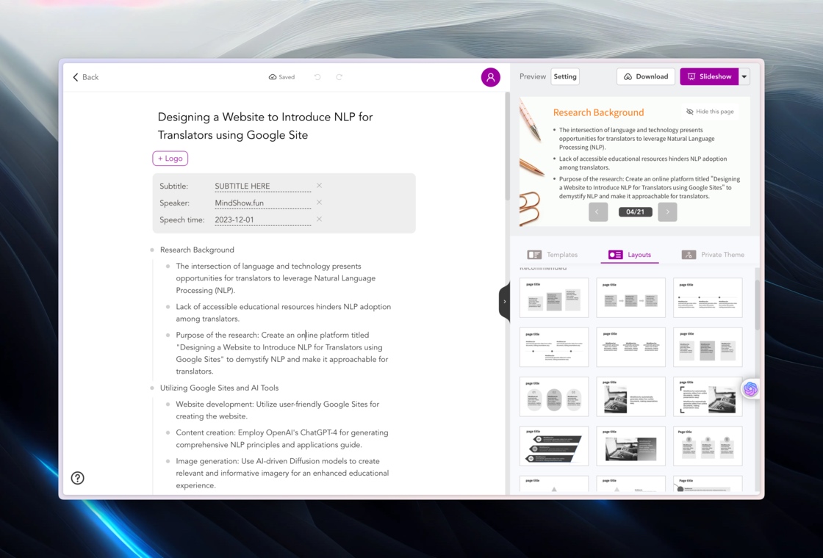Click the presentation title text

coord(265,126)
